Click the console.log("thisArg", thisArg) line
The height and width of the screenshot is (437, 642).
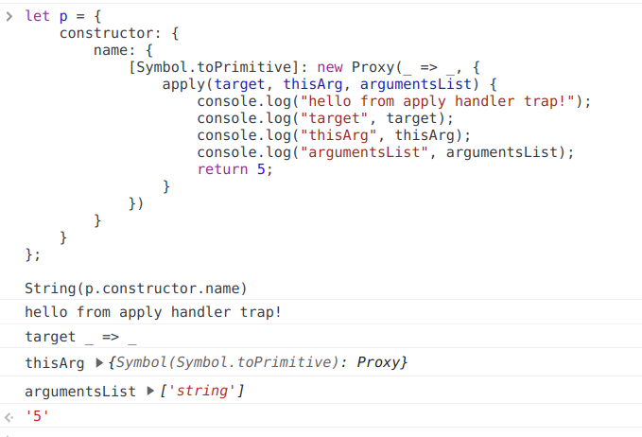[334, 135]
